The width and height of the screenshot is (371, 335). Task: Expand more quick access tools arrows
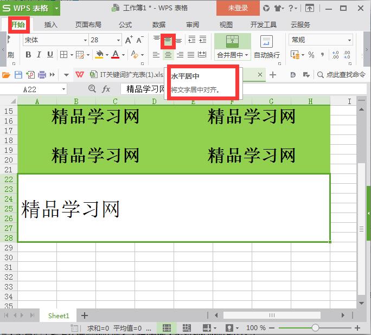(x=52, y=75)
